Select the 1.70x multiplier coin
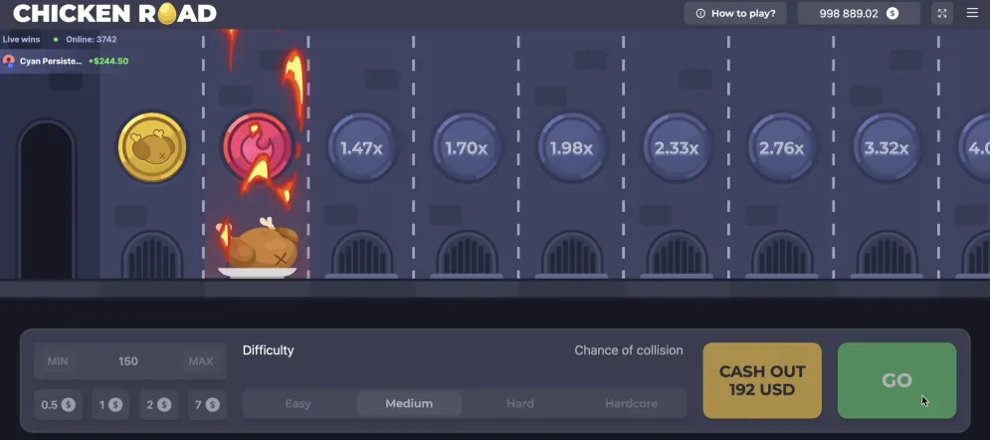Image resolution: width=990 pixels, height=440 pixels. coord(467,147)
